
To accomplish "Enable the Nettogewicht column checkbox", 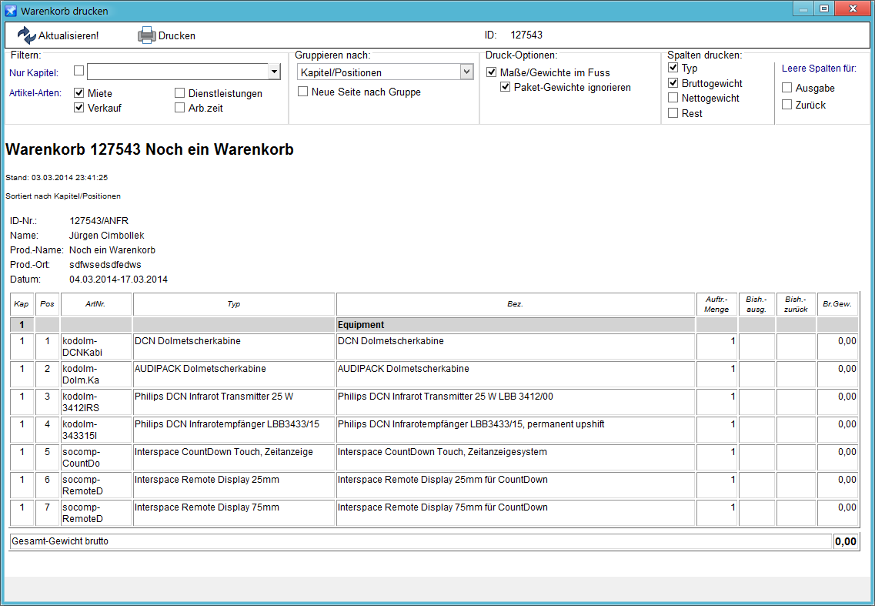I will coord(673,98).
